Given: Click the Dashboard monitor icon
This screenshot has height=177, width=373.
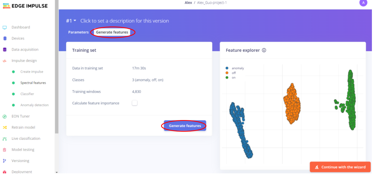Looking at the screenshot, I should (5, 27).
